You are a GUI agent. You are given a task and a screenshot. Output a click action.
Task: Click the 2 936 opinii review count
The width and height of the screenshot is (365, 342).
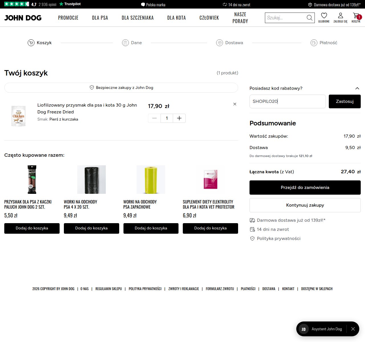pyautogui.click(x=48, y=4)
